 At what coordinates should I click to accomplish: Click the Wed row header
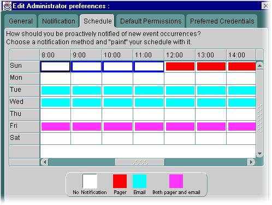(x=25, y=103)
